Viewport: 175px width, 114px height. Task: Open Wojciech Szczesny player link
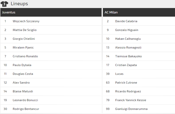point(26,21)
